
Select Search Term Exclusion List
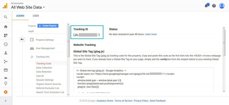[x=50, y=92]
